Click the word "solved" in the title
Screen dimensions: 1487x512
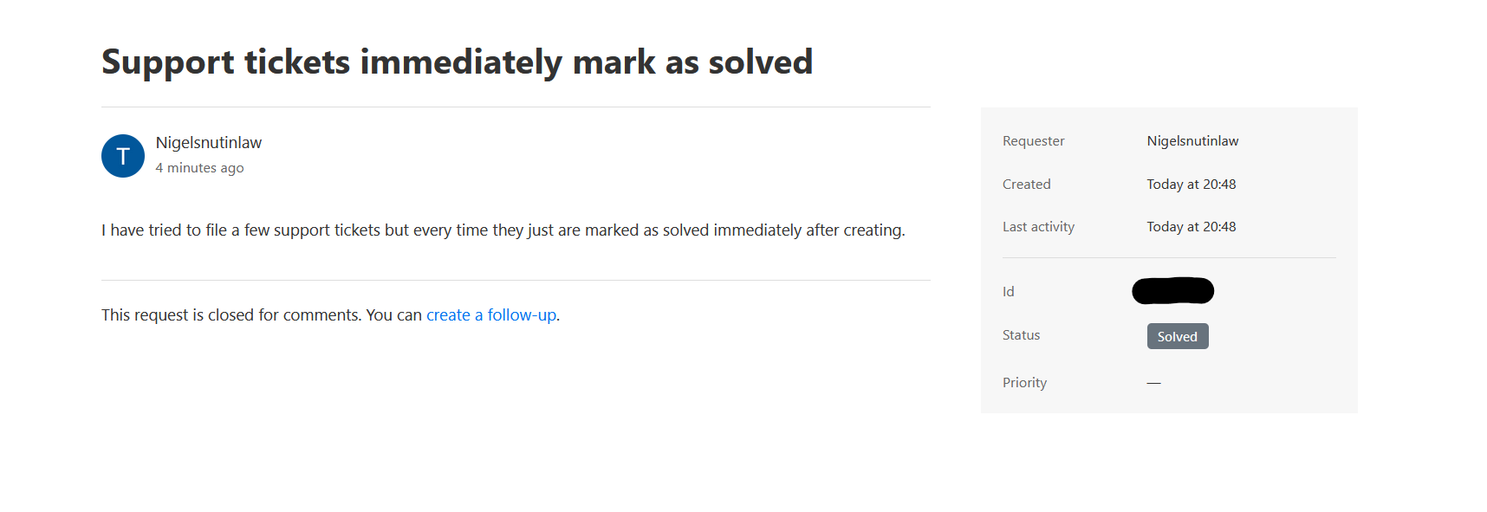pos(760,62)
